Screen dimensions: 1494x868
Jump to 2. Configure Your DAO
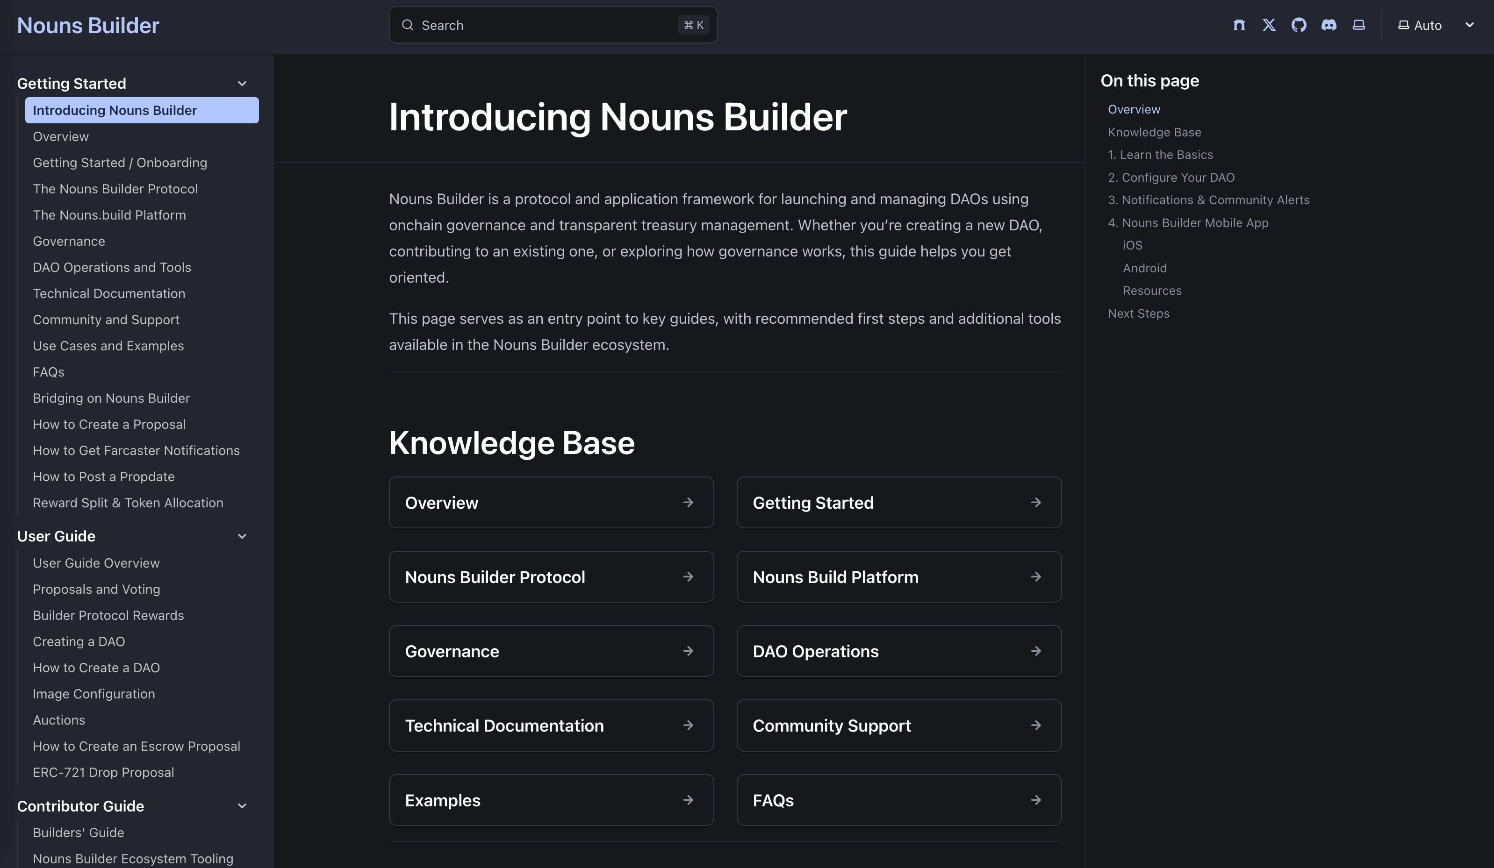pos(1171,177)
